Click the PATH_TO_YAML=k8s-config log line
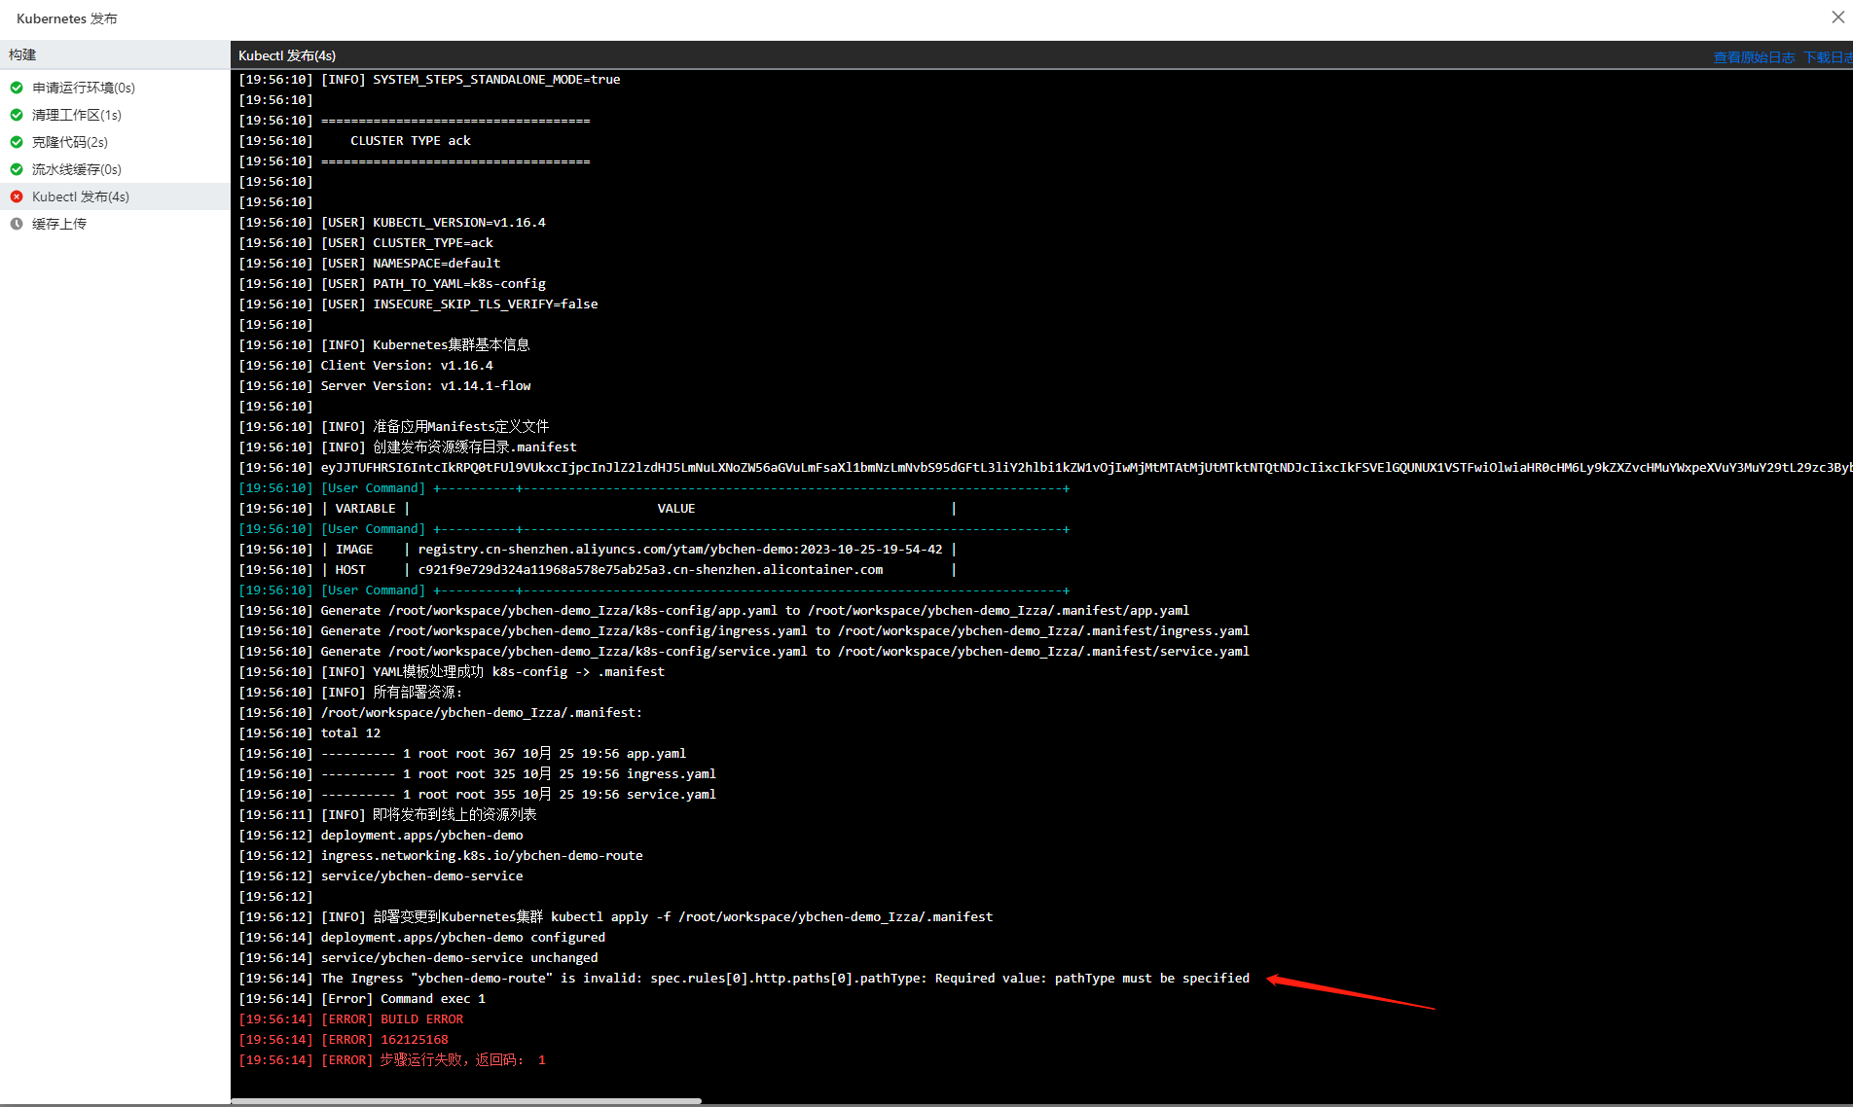The height and width of the screenshot is (1107, 1853). [392, 284]
